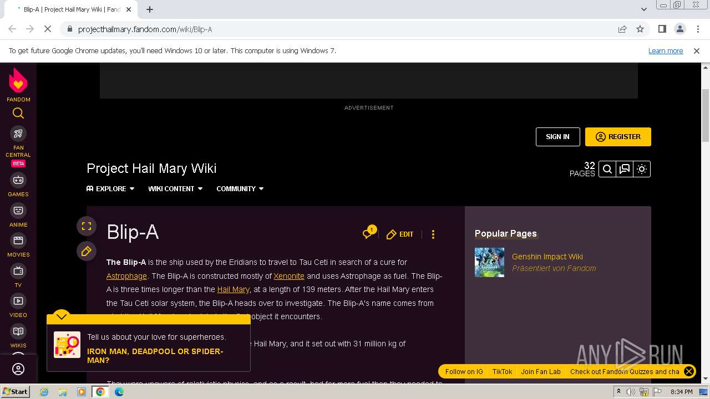Select the Blip-A browser tab
This screenshot has height=399, width=710.
point(71,9)
